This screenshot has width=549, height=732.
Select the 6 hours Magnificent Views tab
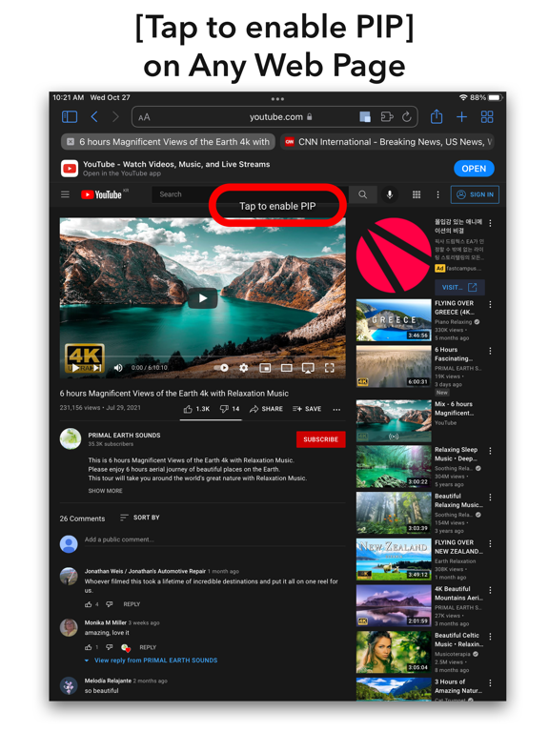168,141
